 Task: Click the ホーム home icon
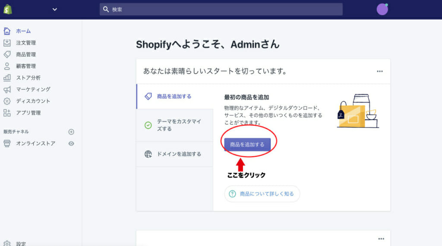click(7, 31)
